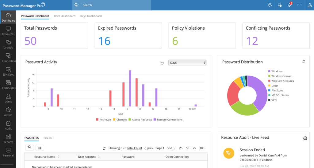Click the Windows purple donut segment
314x168 pixels.
pos(262,91)
